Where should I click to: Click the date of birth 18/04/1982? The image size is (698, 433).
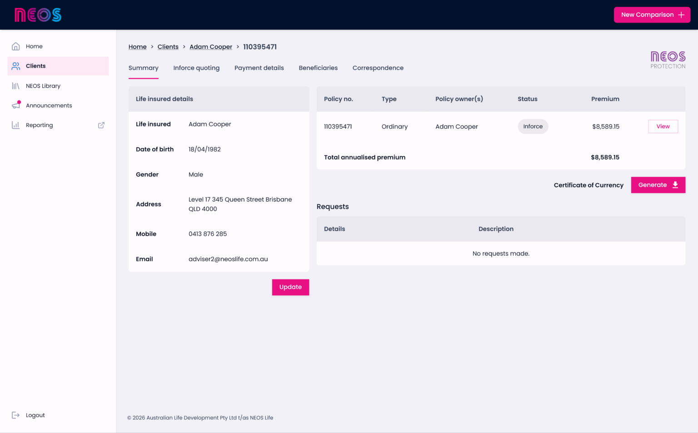[x=204, y=149]
